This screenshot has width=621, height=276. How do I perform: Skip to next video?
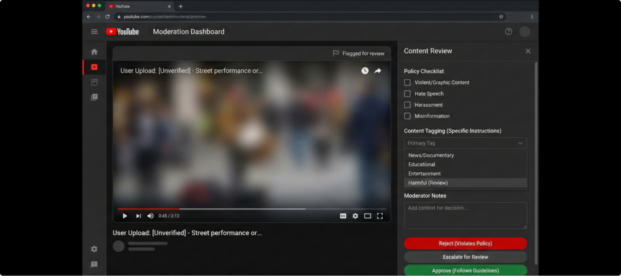(138, 216)
